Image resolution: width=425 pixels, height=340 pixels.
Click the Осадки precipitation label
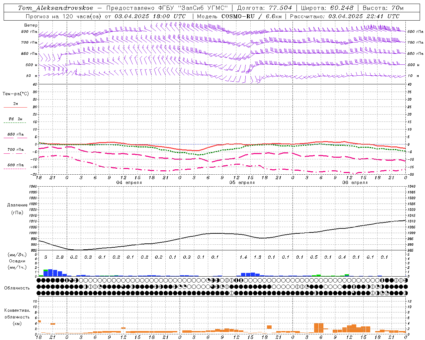(x=17, y=261)
